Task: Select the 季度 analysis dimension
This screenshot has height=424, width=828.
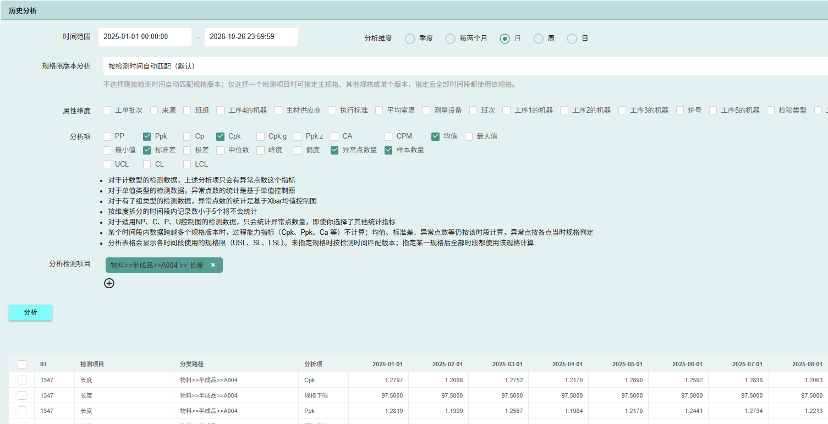Action: coord(410,38)
